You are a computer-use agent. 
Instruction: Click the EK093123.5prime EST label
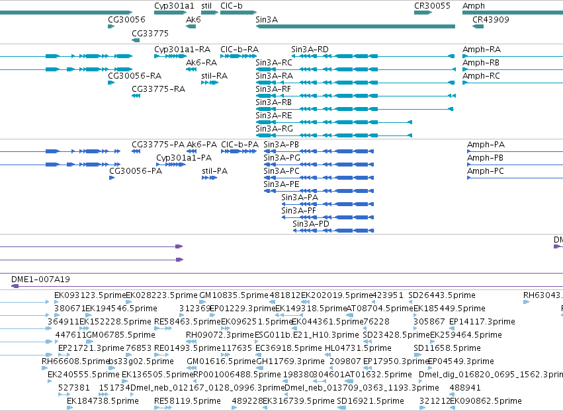point(90,295)
